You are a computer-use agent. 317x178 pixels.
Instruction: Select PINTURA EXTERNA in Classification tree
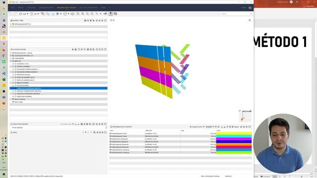click(23, 86)
